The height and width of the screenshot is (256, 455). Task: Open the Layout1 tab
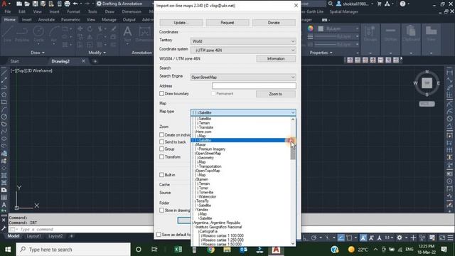[x=33, y=236]
